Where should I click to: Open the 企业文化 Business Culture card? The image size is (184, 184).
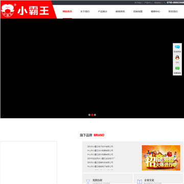159,179
